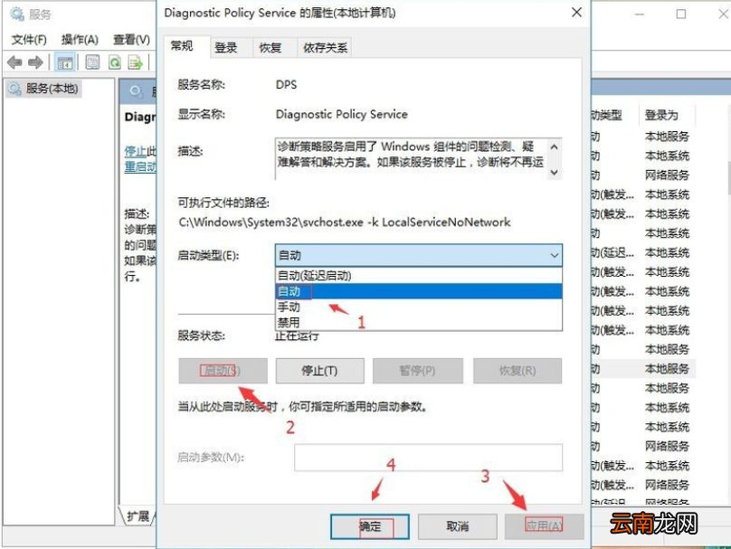This screenshot has height=549, width=731.
Task: Toggle the console tree icon in toolbar
Action: (x=65, y=62)
